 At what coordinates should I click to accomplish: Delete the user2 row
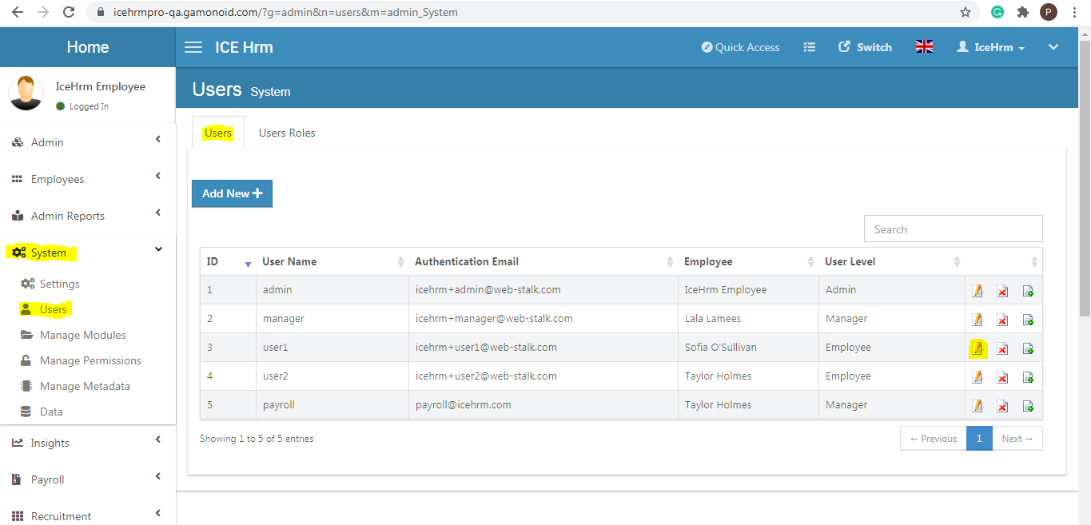pos(1002,377)
